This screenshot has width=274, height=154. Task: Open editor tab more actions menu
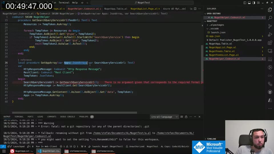[x=200, y=9]
